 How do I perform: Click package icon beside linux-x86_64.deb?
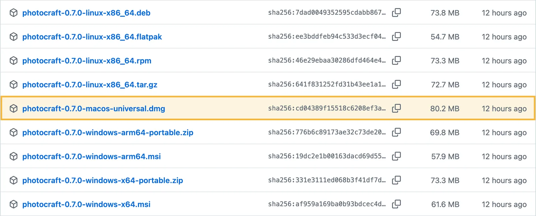[x=13, y=13]
